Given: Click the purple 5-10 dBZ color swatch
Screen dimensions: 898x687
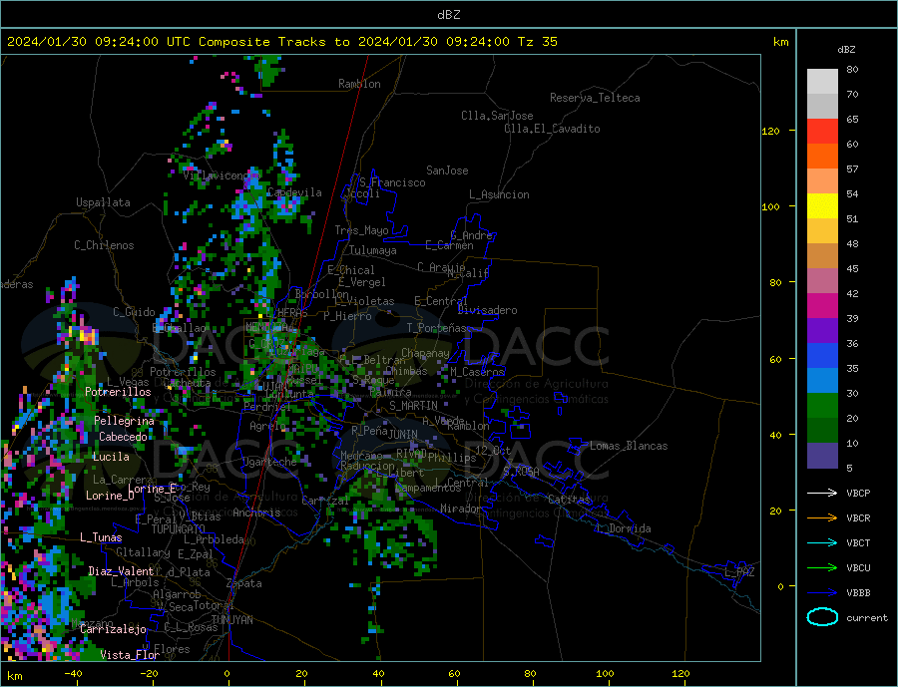Looking at the screenshot, I should pos(822,456).
